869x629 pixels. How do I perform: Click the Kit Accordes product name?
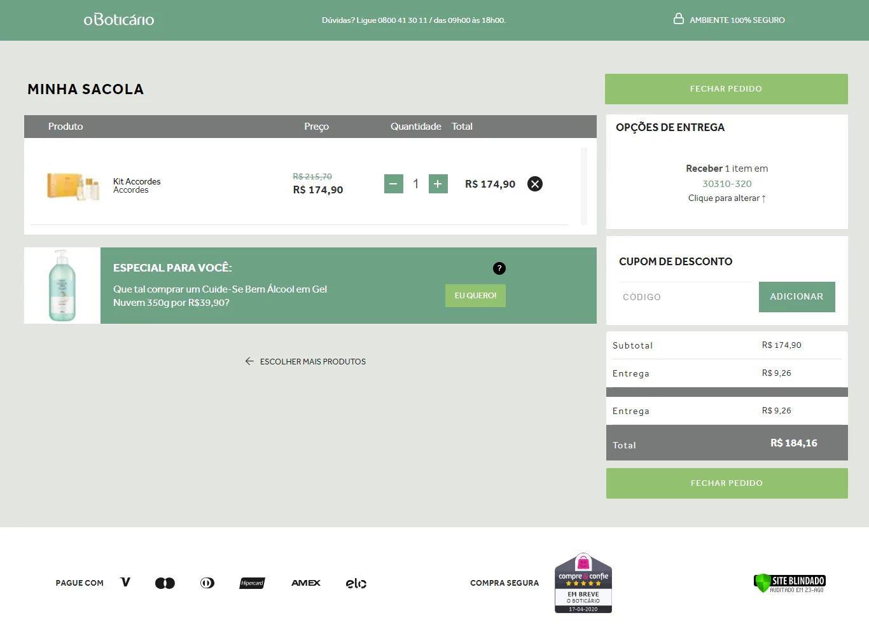point(137,181)
